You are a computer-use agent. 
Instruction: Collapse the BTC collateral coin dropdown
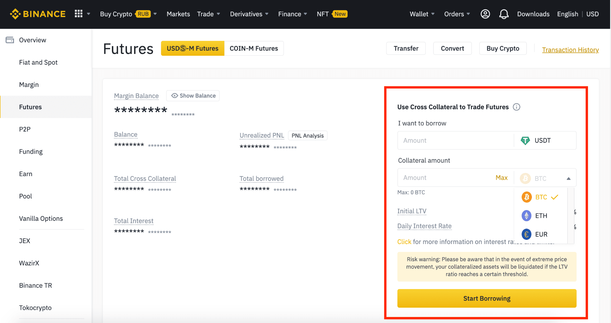point(568,178)
